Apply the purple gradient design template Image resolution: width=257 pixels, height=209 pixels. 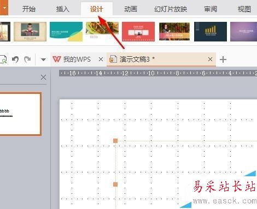244,32
